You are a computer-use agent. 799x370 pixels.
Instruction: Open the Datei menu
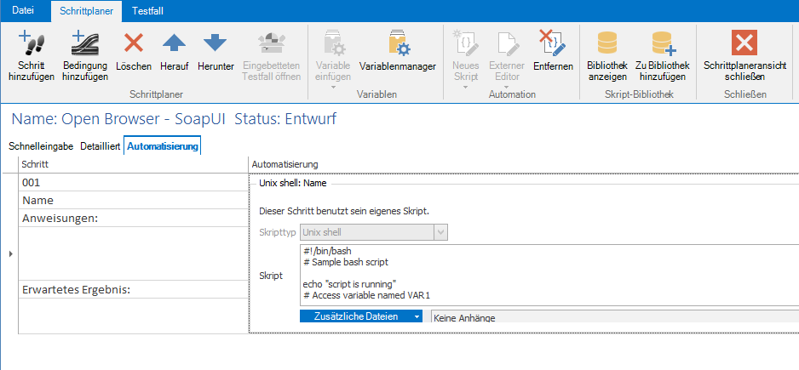click(x=23, y=9)
